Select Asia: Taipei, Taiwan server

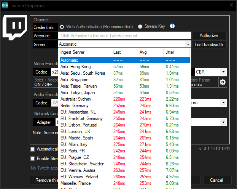[125, 86]
